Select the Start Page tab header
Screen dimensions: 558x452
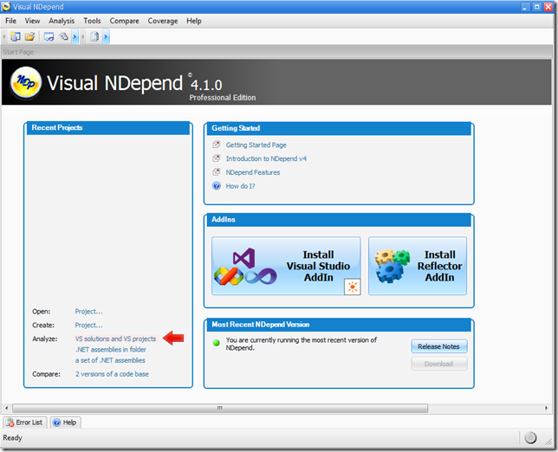(x=18, y=52)
